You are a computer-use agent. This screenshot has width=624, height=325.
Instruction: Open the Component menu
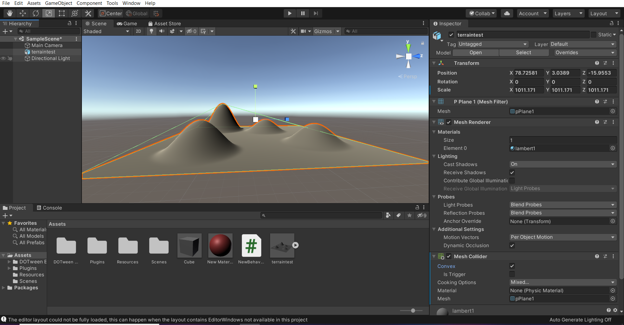click(x=89, y=3)
